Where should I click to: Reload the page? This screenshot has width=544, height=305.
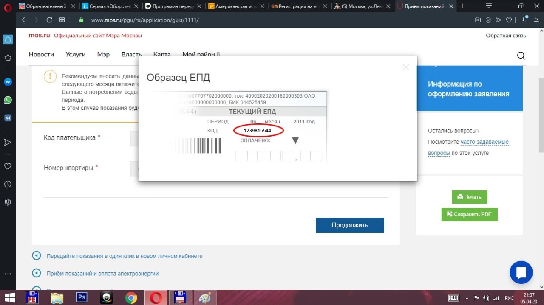[x=49, y=20]
